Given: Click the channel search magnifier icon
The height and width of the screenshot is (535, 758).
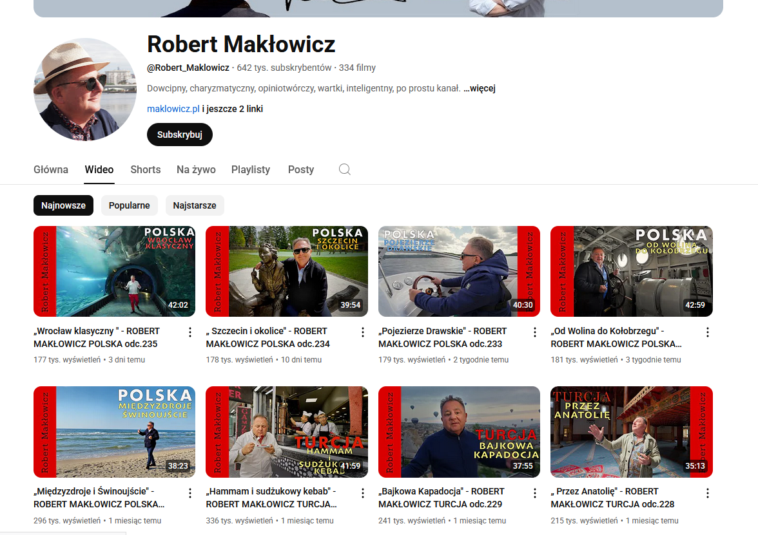Looking at the screenshot, I should coord(345,169).
